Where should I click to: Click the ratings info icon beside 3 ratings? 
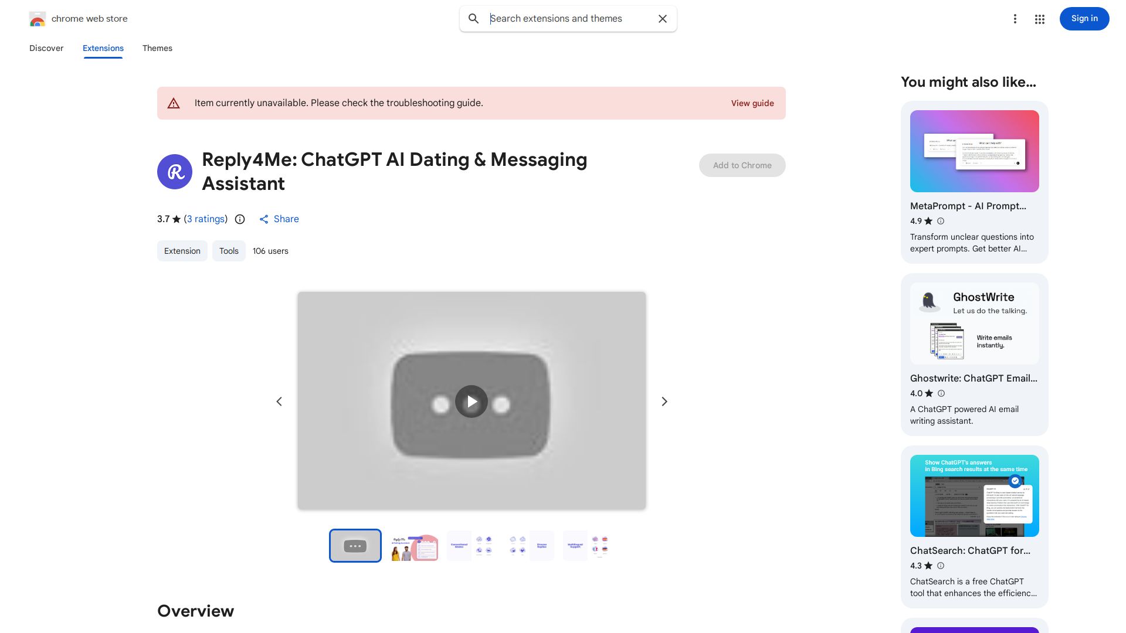coord(240,219)
